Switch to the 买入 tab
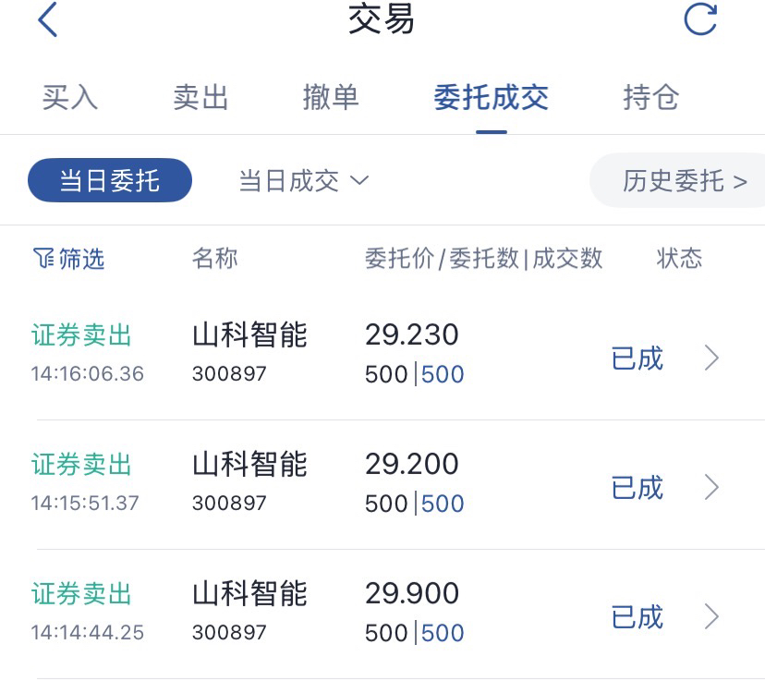765x681 pixels. (70, 97)
